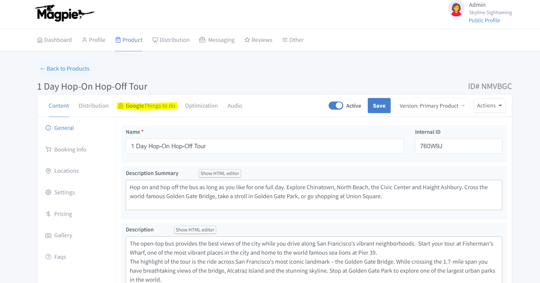Click the Internal ID input field
This screenshot has height=283, width=540.
[x=458, y=146]
